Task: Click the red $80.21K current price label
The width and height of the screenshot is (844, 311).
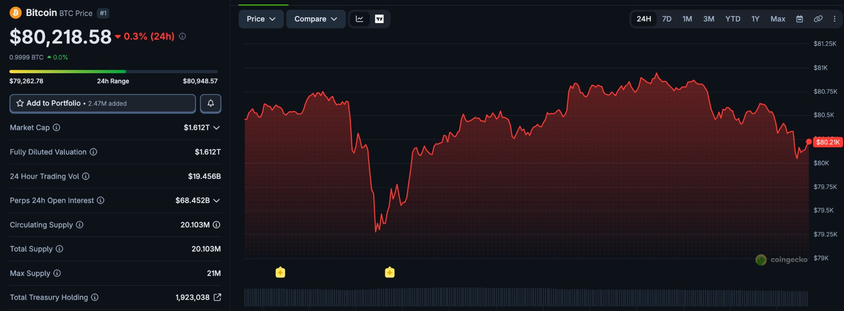Action: [828, 142]
